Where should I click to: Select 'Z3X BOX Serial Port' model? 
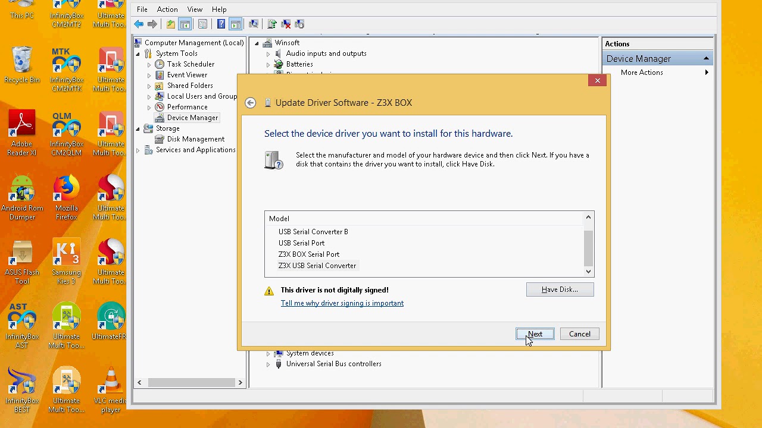point(309,254)
